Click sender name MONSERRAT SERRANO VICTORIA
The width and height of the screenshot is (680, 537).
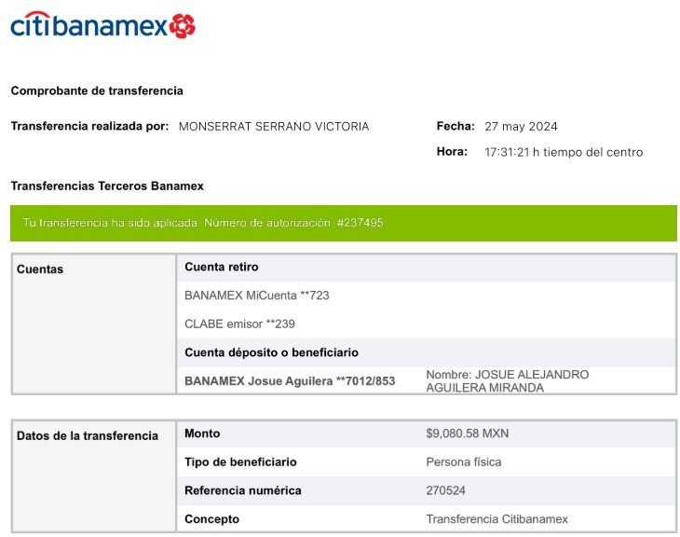[x=273, y=127]
